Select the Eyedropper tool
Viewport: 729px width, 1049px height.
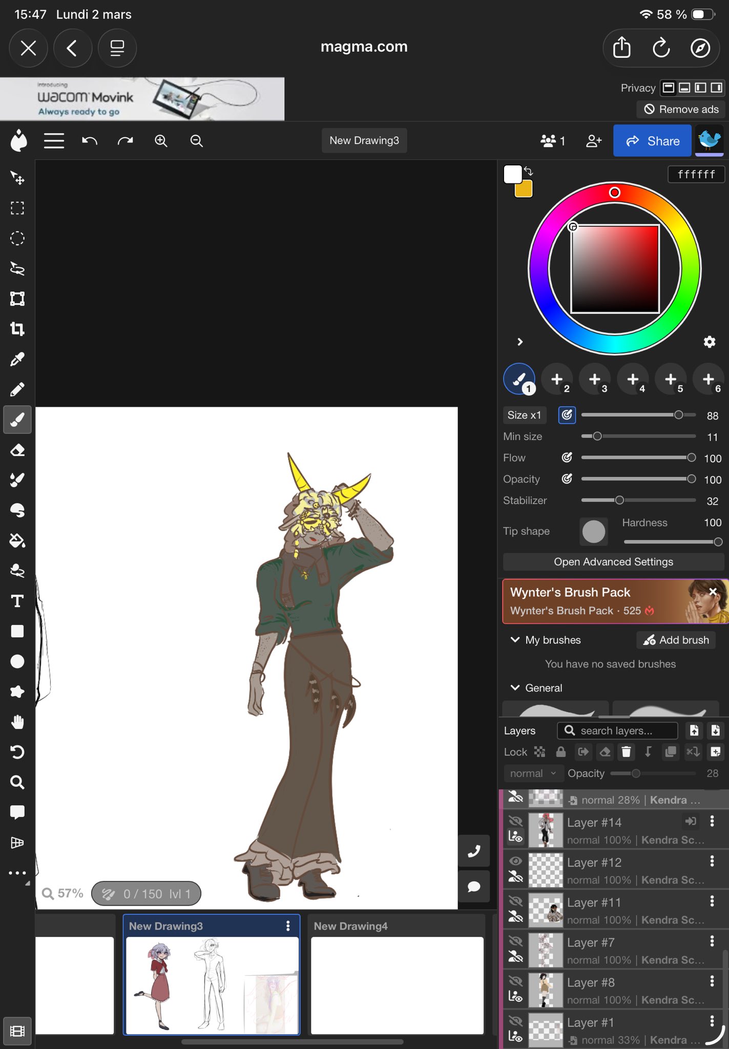coord(17,360)
